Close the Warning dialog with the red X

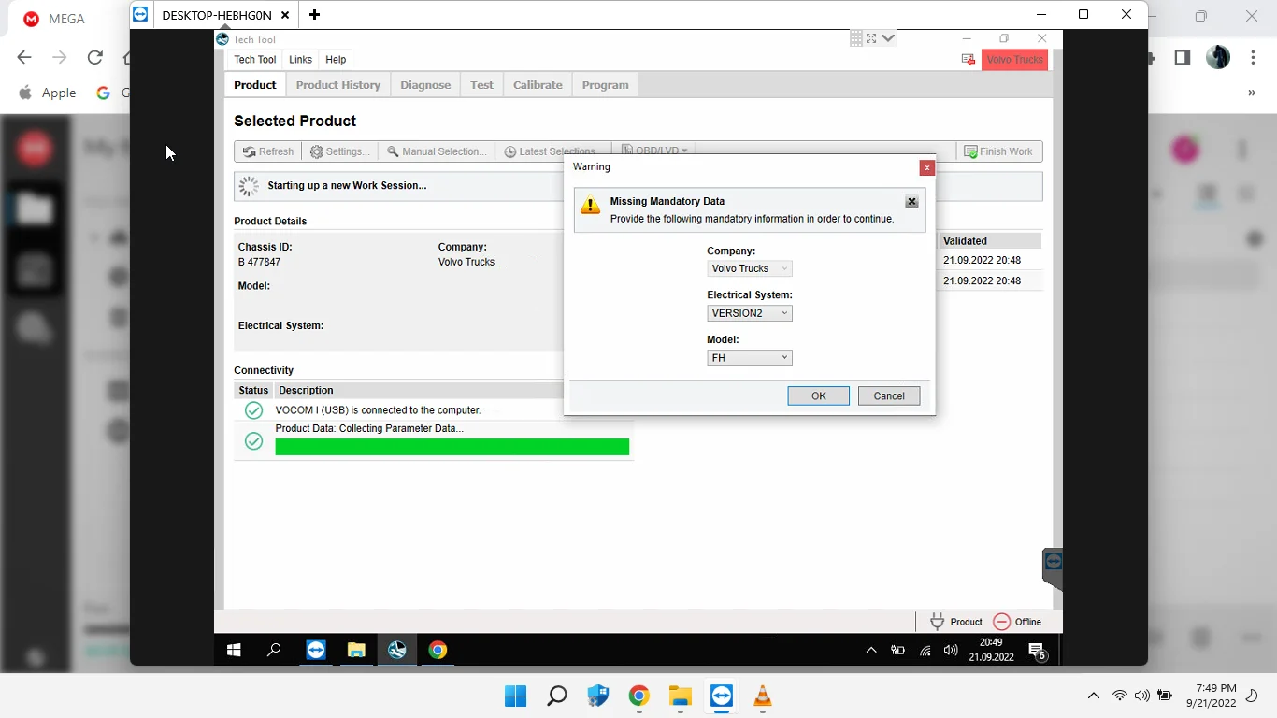(926, 167)
